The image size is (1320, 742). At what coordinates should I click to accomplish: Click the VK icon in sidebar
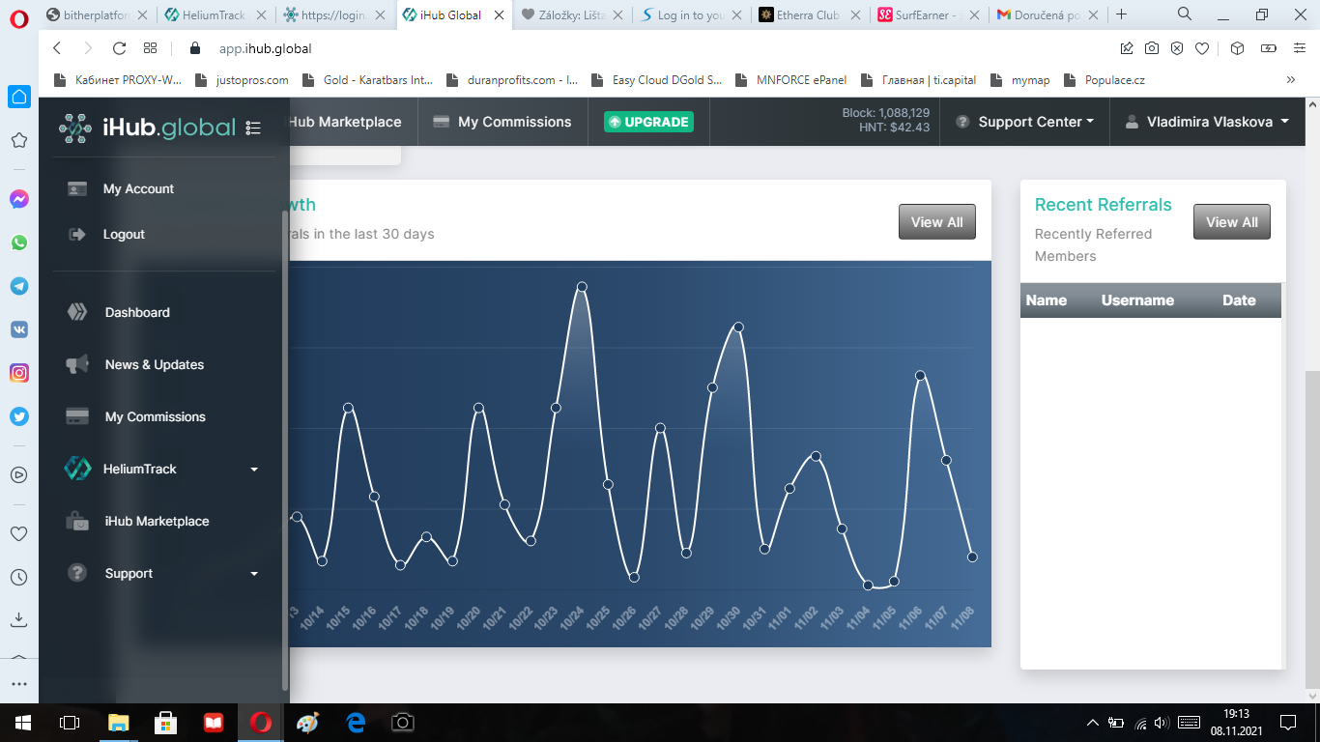coord(18,329)
